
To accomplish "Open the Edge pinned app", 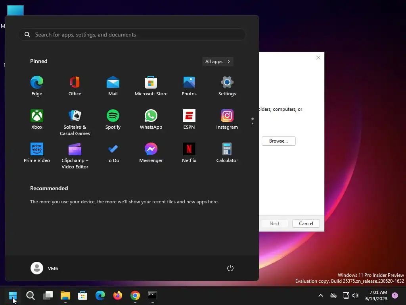I will click(x=37, y=86).
